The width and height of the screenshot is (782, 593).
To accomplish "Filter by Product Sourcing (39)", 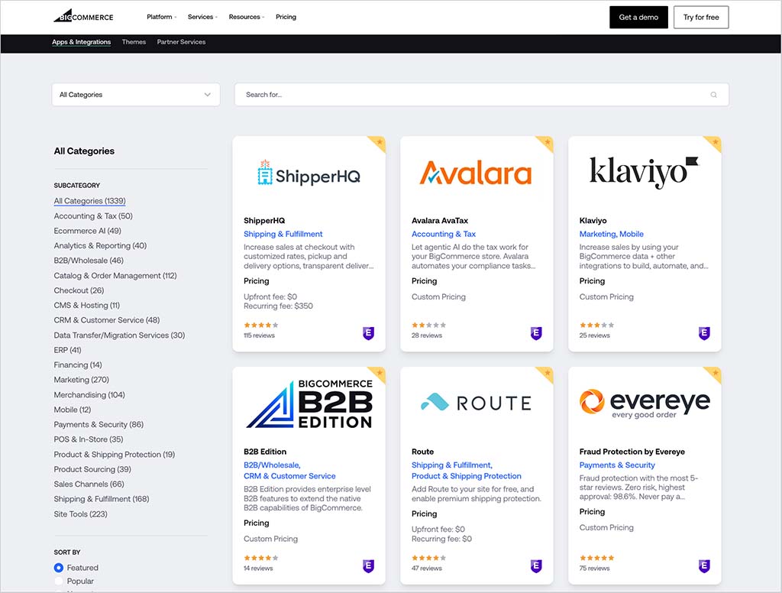I will (92, 469).
